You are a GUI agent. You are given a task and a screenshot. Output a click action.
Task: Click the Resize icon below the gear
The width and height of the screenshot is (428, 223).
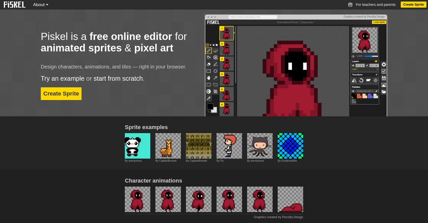click(x=383, y=71)
